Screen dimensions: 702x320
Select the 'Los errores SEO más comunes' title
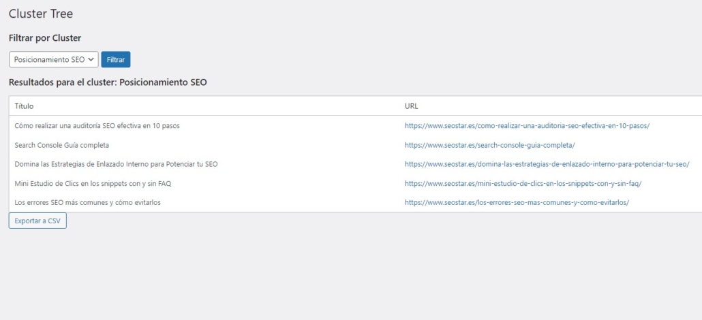(x=87, y=202)
